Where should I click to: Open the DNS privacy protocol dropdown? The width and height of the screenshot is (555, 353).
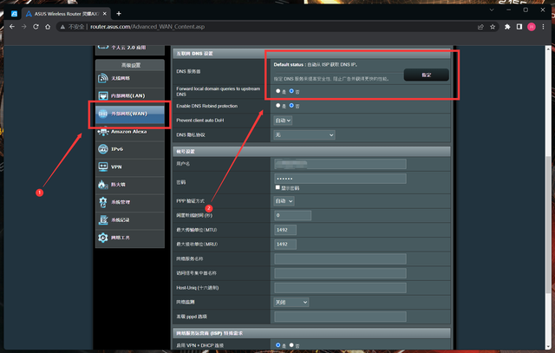(x=304, y=135)
